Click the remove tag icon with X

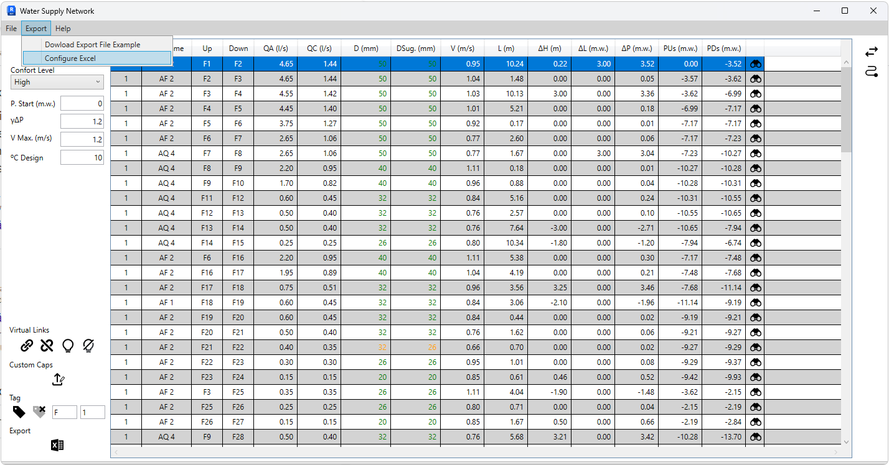tap(39, 412)
